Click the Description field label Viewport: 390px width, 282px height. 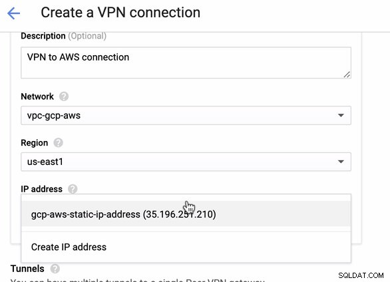[x=43, y=36]
